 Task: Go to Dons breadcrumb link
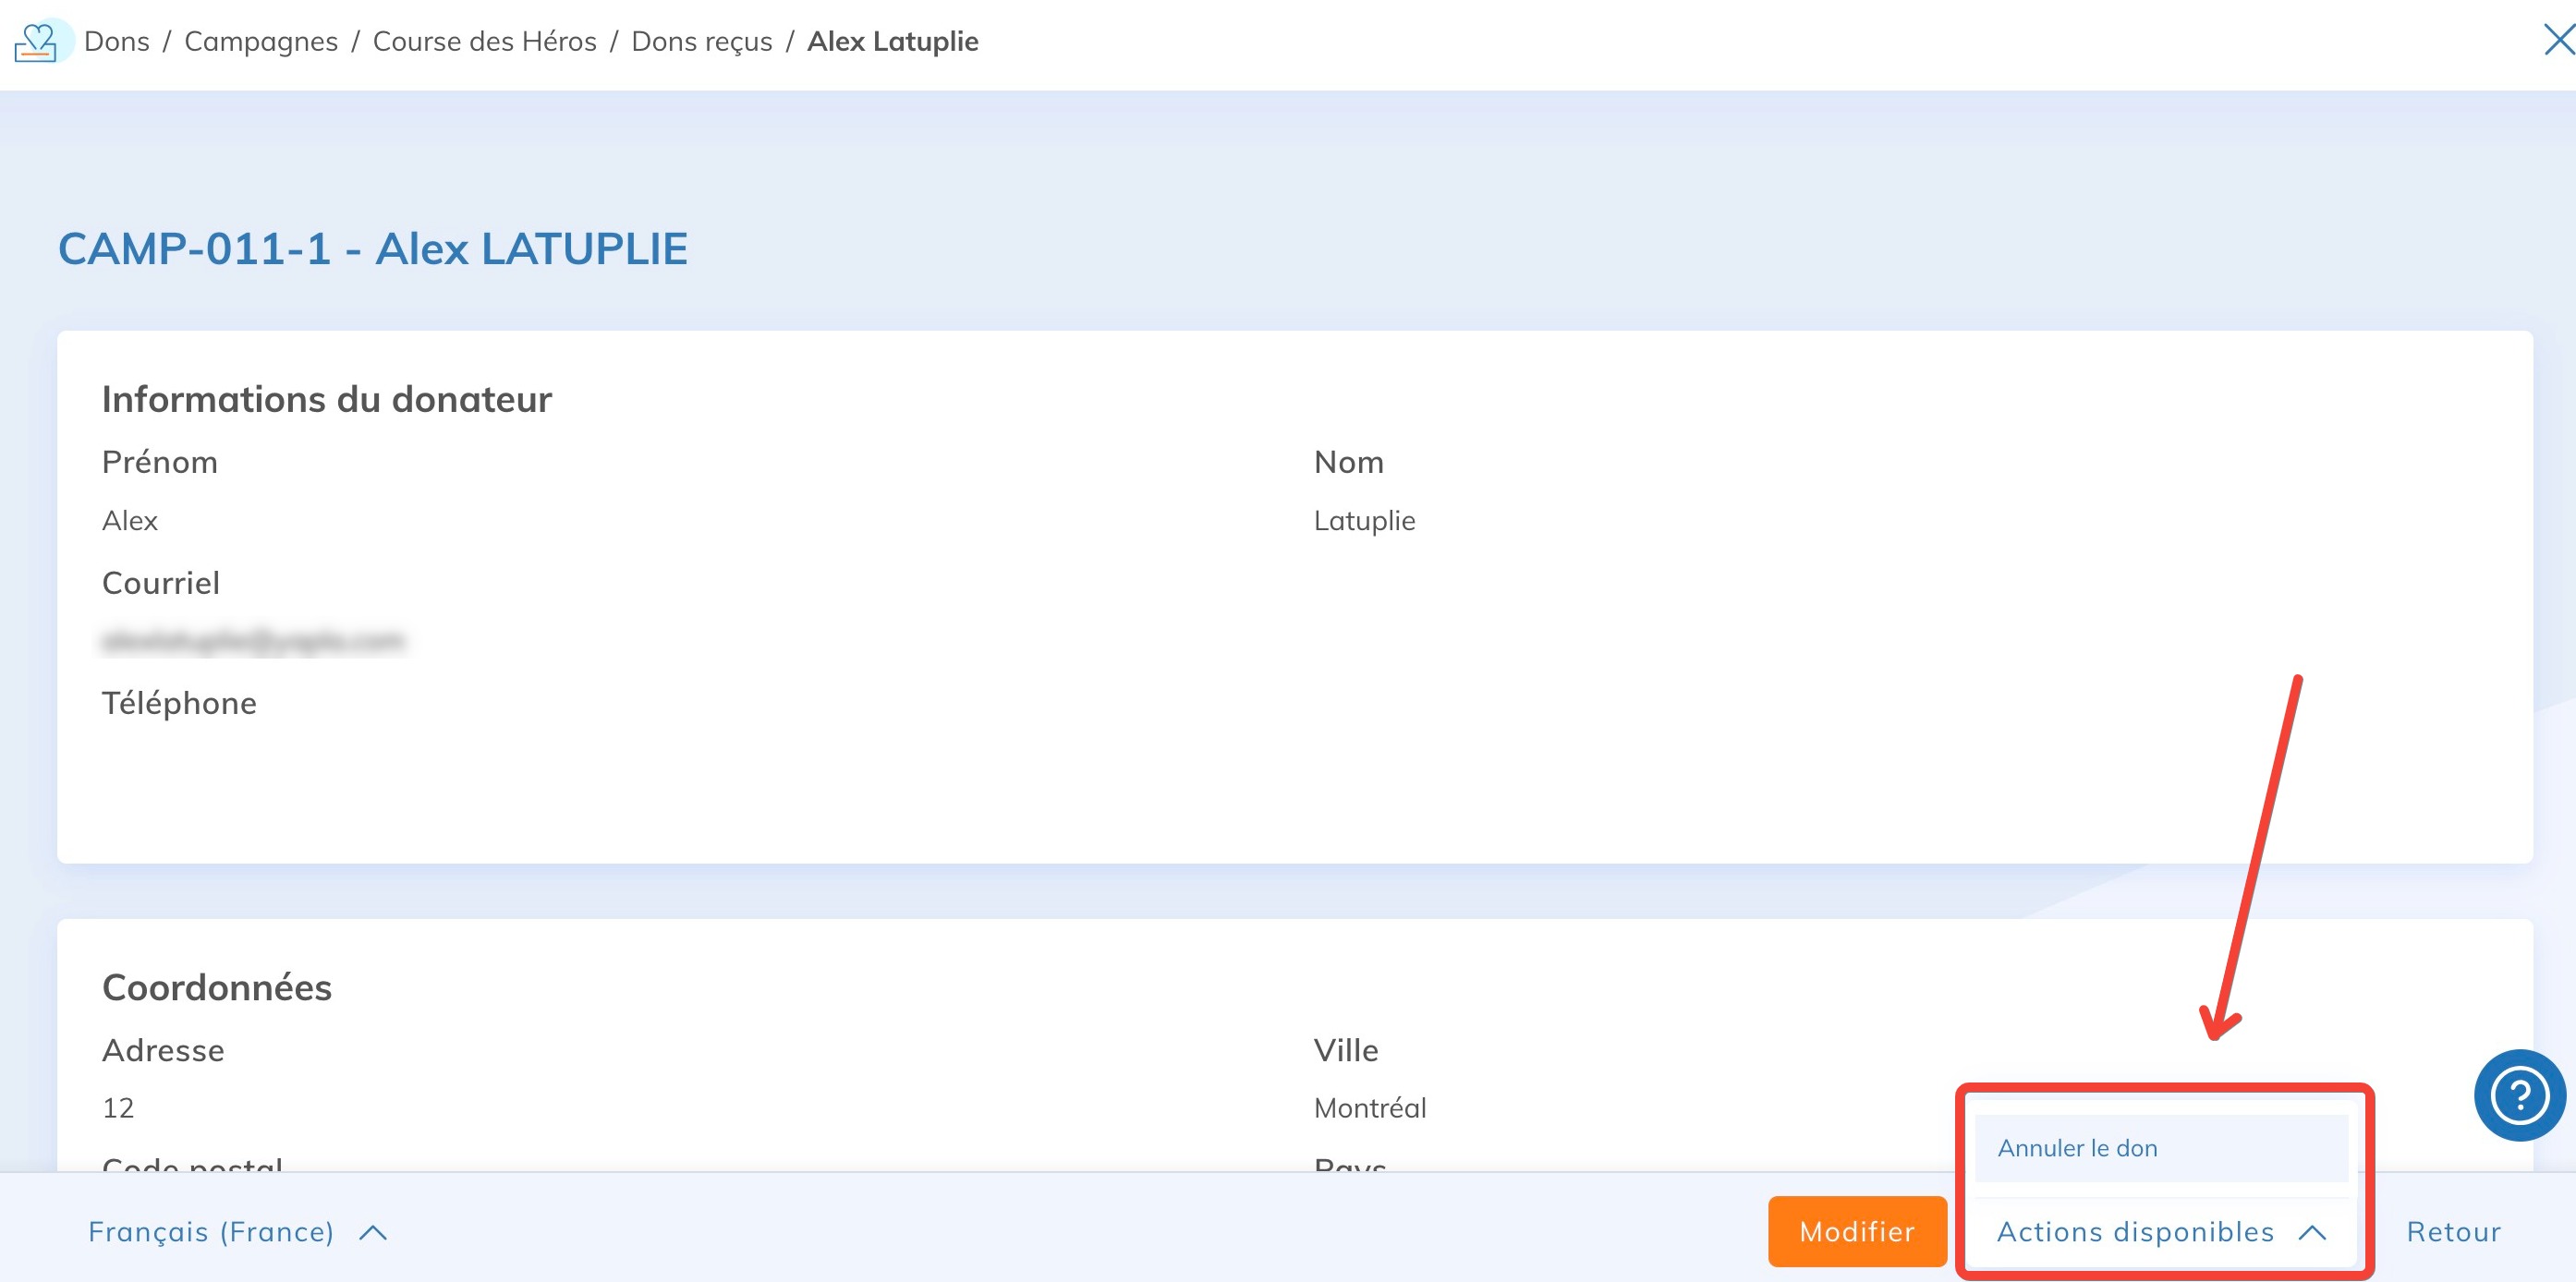pyautogui.click(x=117, y=42)
